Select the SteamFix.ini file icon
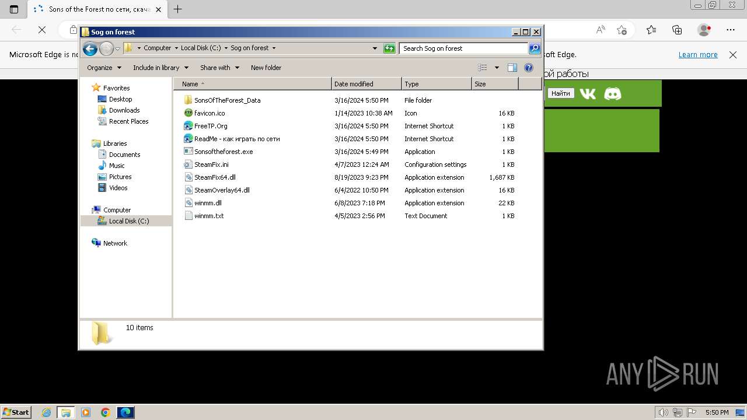Image resolution: width=747 pixels, height=420 pixels. (x=188, y=164)
